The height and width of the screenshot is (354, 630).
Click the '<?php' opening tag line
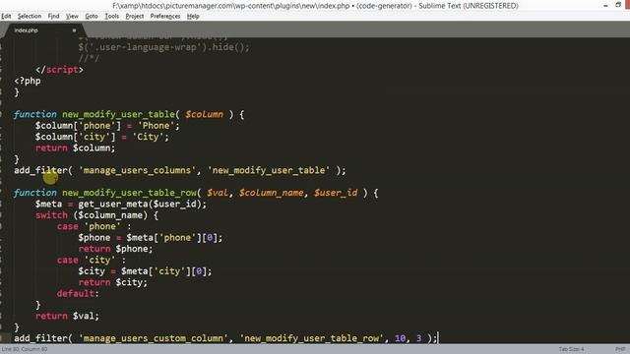[x=28, y=81]
